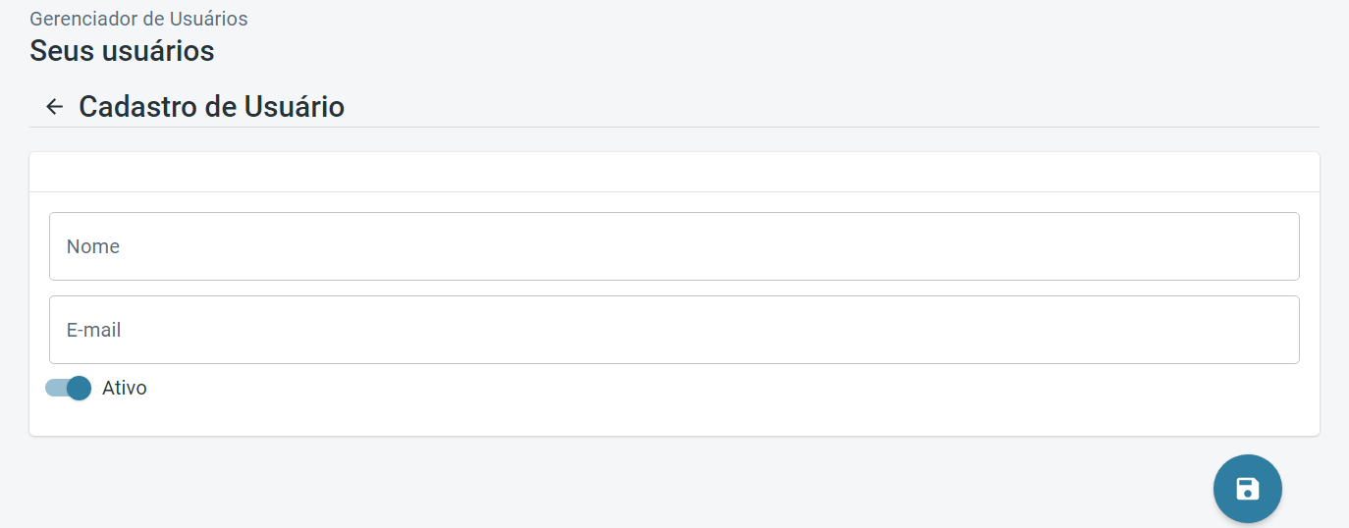The width and height of the screenshot is (1349, 528).
Task: Toggle the Ativo switch off
Action: 68,388
